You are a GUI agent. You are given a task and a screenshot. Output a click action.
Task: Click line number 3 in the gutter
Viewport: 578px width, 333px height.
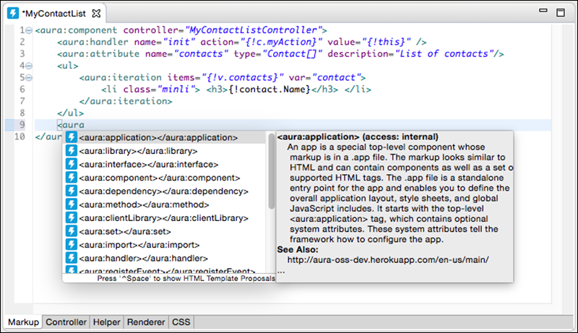coord(22,53)
